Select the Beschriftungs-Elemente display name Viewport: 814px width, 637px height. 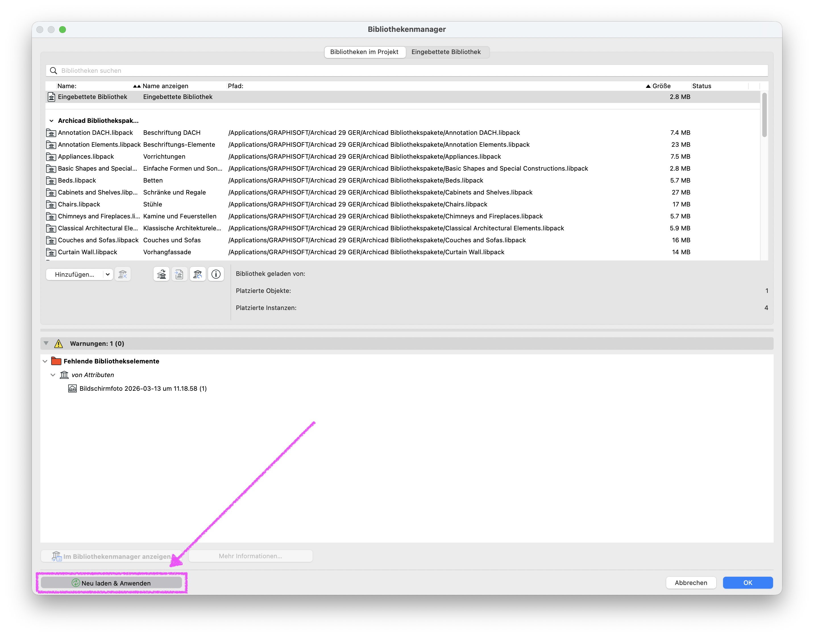coord(179,145)
